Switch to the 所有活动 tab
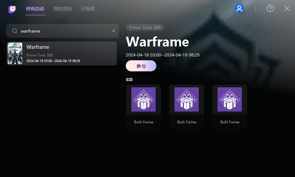 (35, 9)
